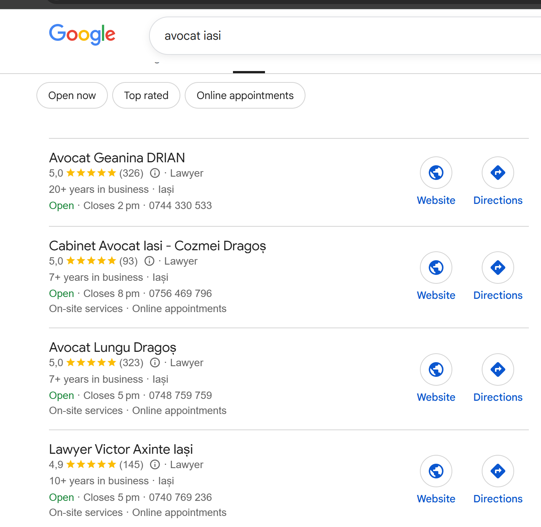Open website globe icon for Avocat Lungu Dragoș
The height and width of the screenshot is (527, 541).
coord(436,369)
